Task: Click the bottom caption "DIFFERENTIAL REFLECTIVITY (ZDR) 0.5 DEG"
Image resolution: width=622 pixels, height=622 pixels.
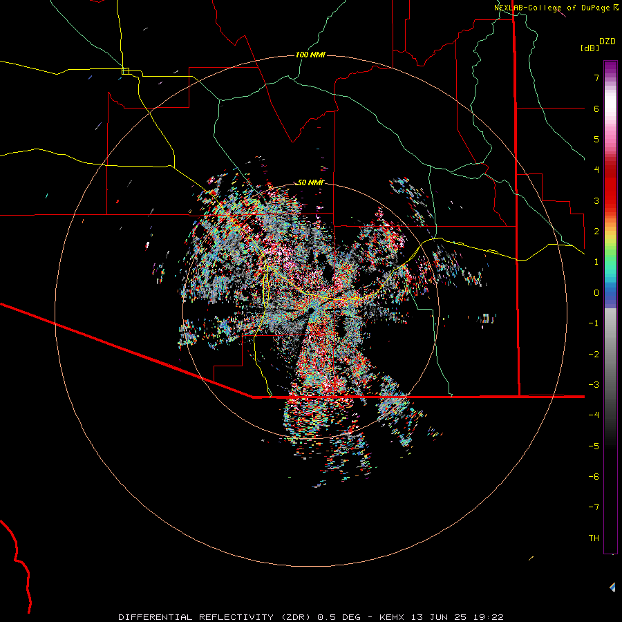Action: (239, 617)
